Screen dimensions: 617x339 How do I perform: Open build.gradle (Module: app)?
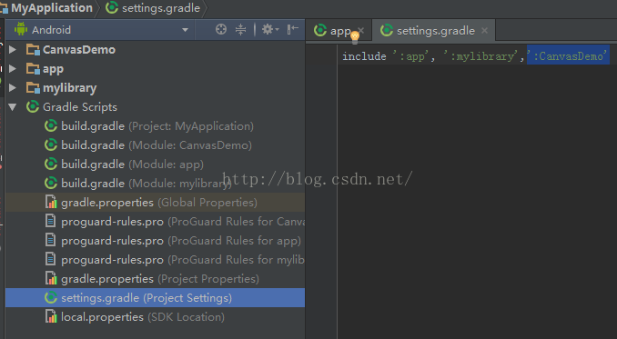click(x=132, y=165)
